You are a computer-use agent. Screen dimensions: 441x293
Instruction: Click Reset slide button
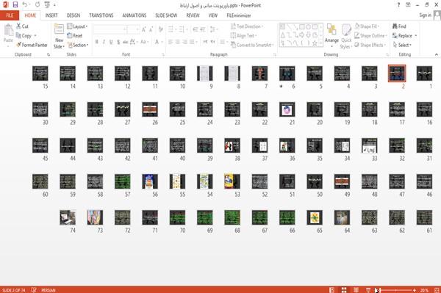point(75,36)
